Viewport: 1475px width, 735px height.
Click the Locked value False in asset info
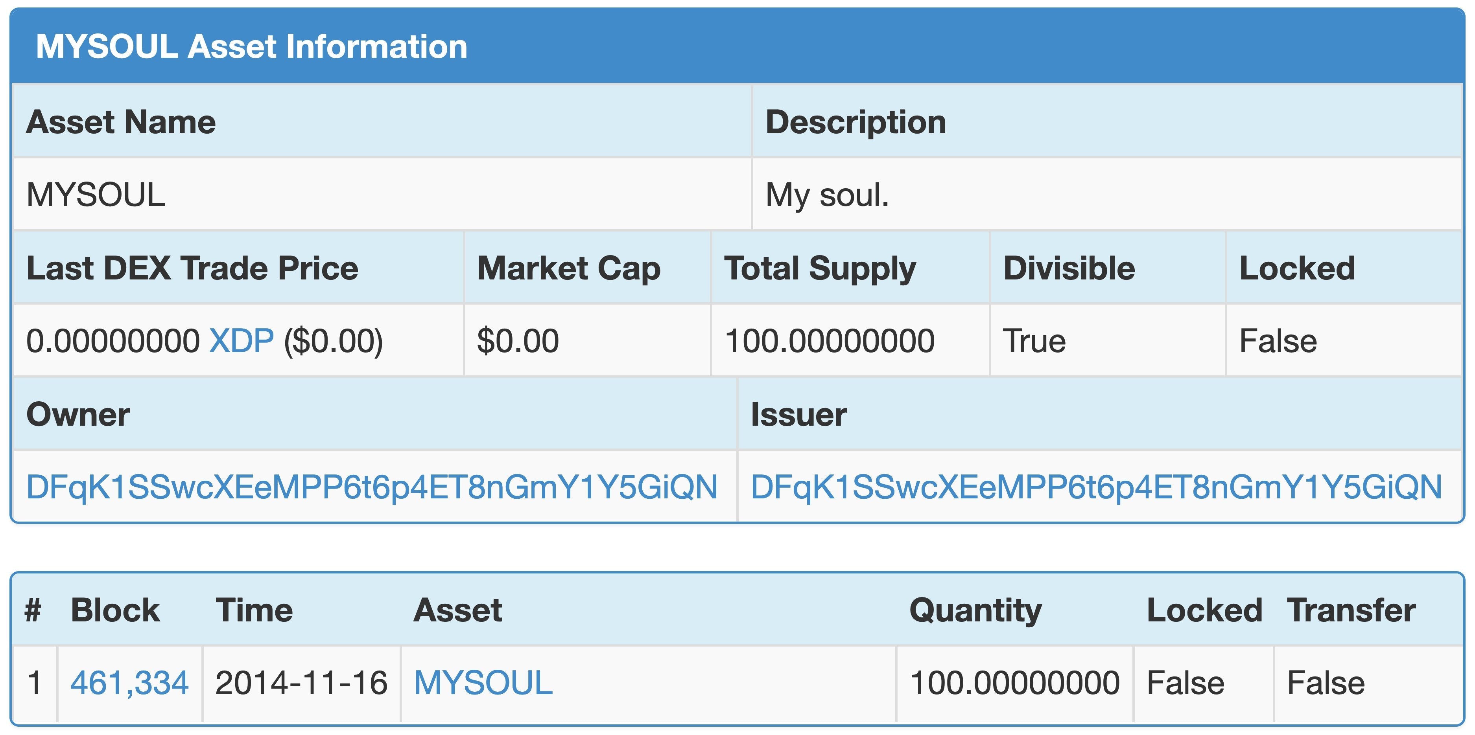[x=1278, y=341]
